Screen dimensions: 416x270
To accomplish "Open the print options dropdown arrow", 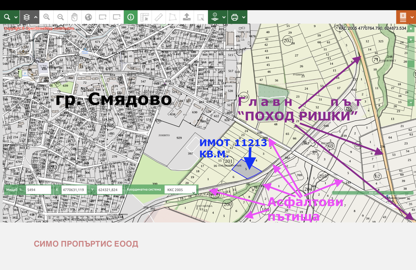I will [x=244, y=17].
